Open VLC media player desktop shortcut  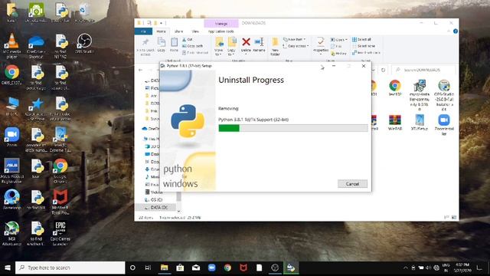click(x=12, y=46)
